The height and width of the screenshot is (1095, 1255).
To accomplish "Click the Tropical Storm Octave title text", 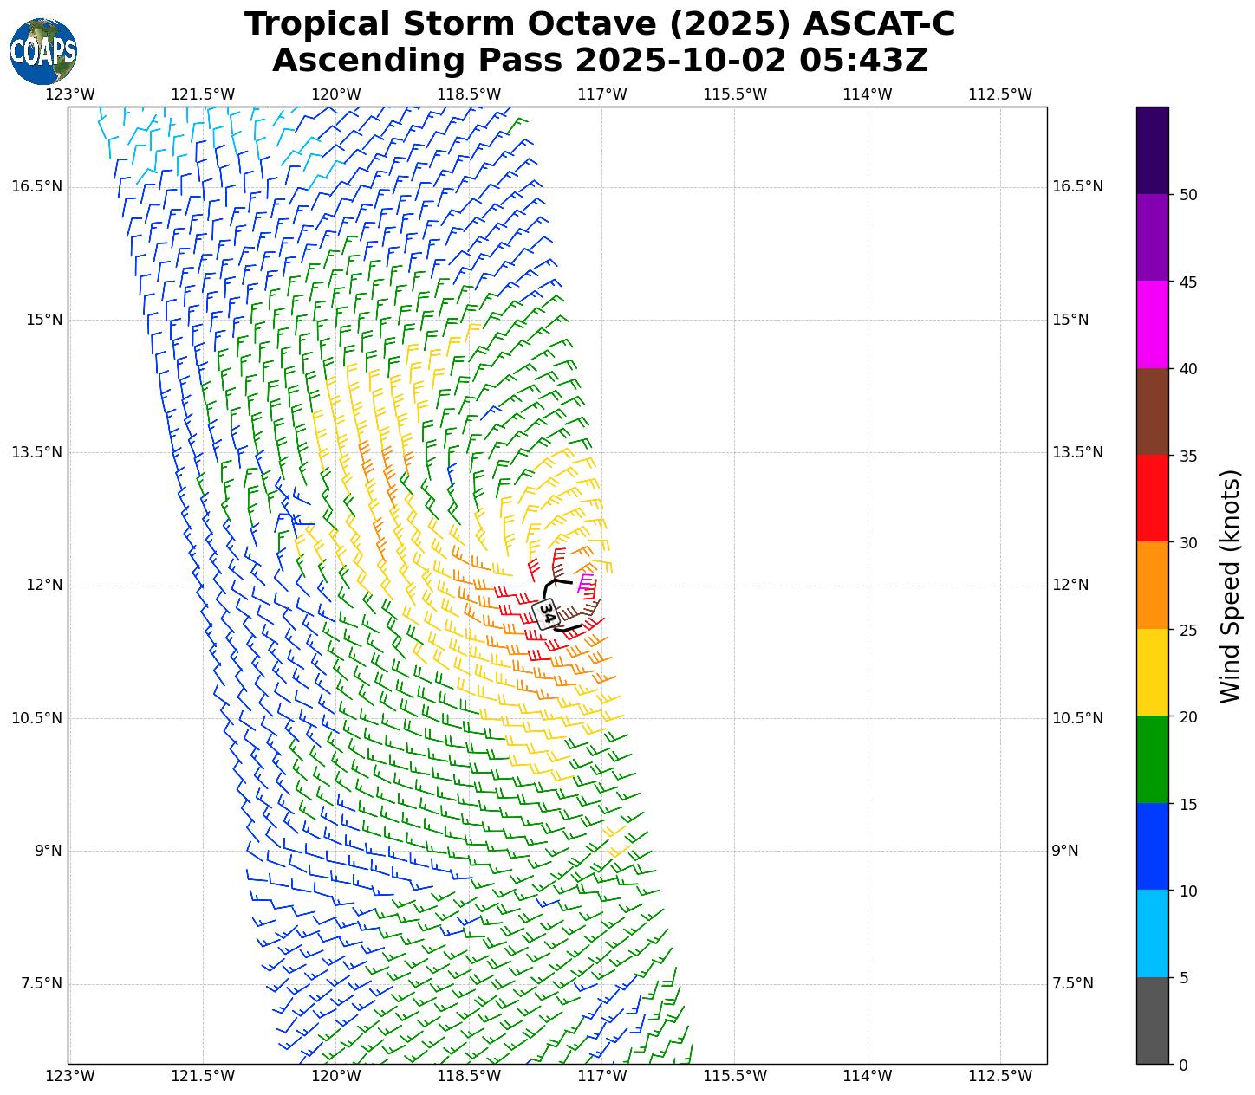I will [x=599, y=24].
